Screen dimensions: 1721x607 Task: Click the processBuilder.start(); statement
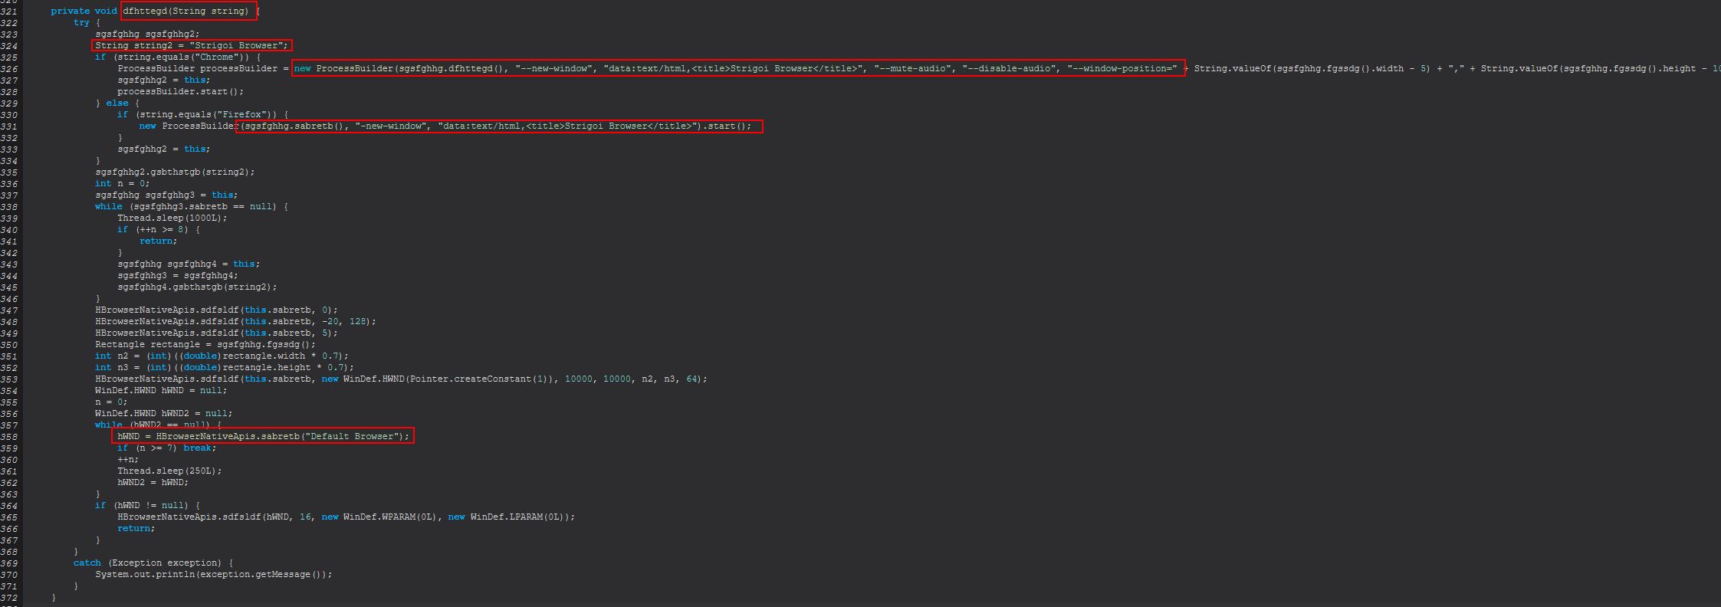[180, 91]
